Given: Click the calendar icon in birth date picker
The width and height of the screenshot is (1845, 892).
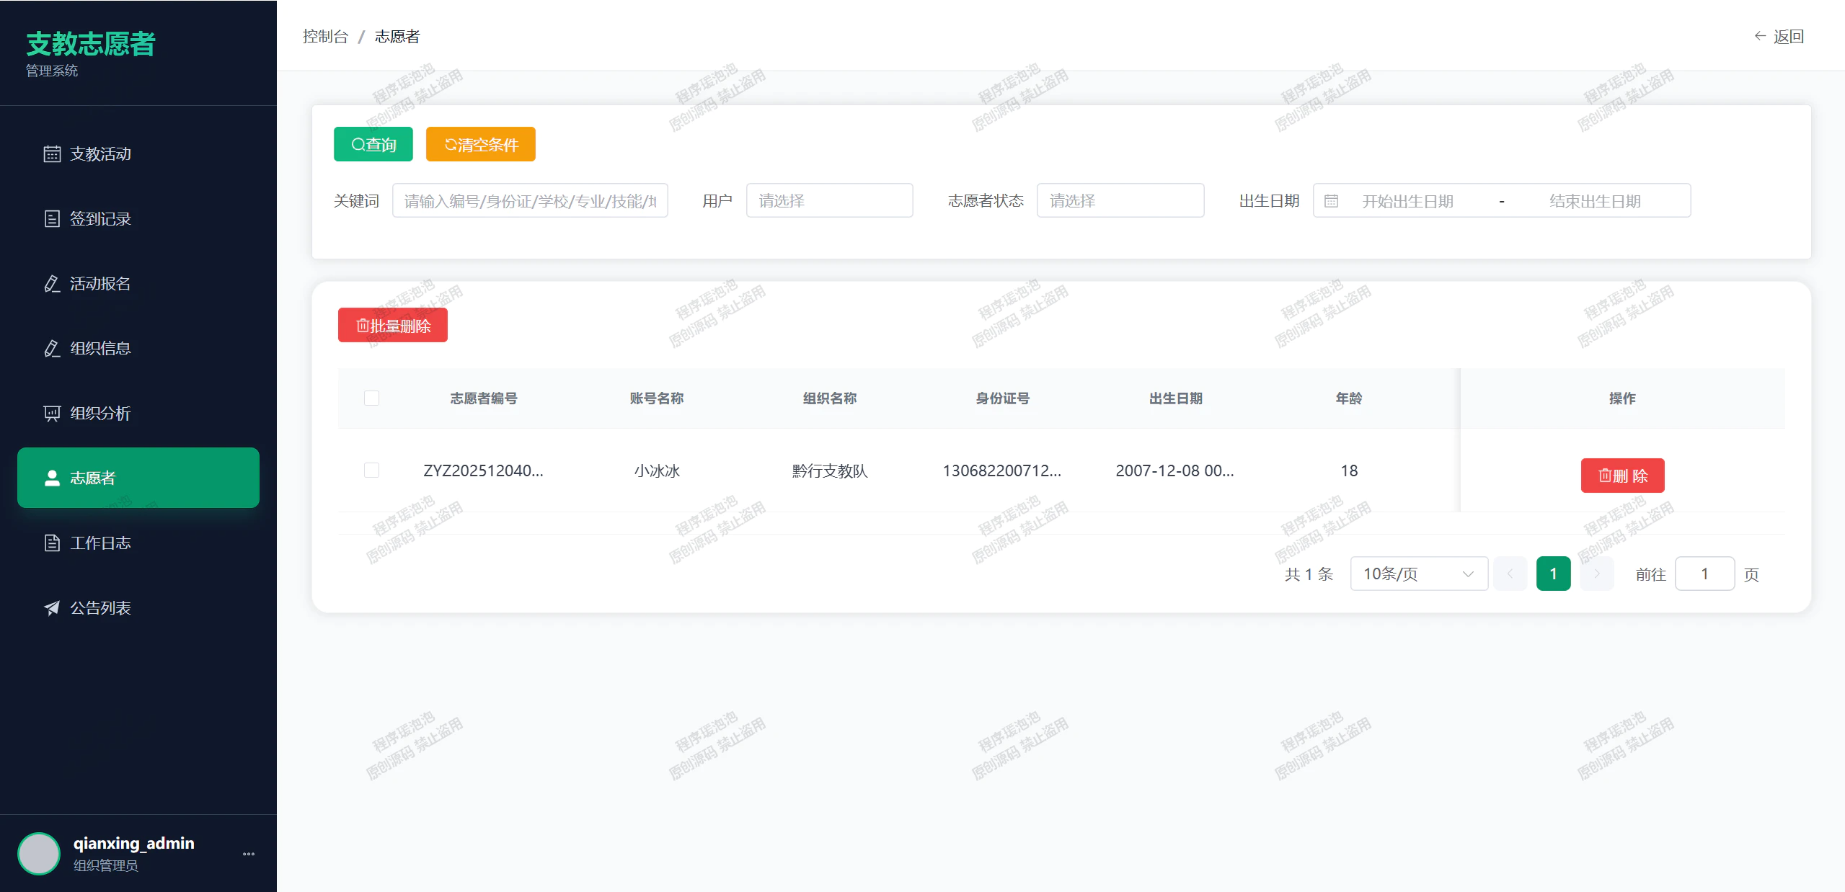Looking at the screenshot, I should (x=1331, y=201).
